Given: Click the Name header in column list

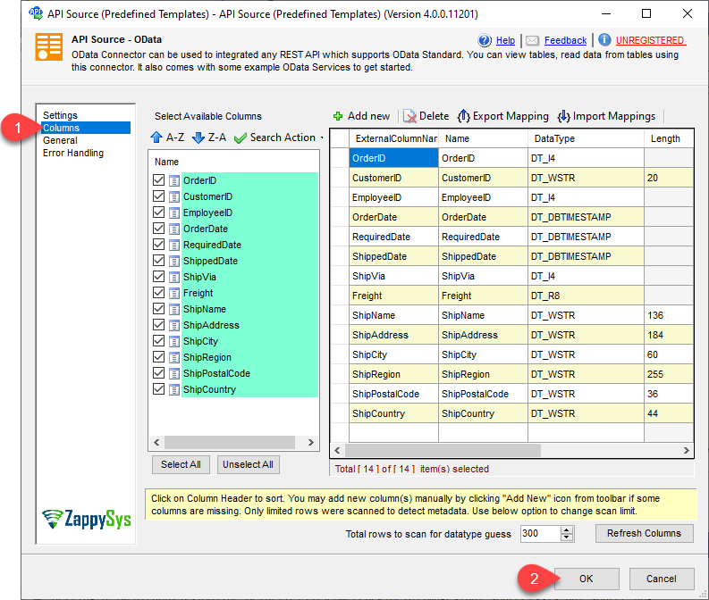Looking at the screenshot, I should (x=166, y=162).
